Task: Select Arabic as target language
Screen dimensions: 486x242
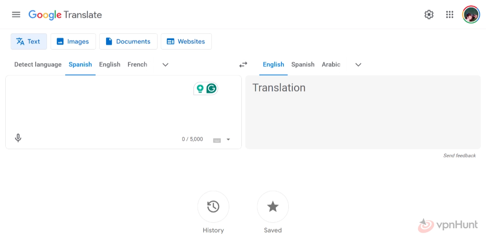Action: click(331, 64)
